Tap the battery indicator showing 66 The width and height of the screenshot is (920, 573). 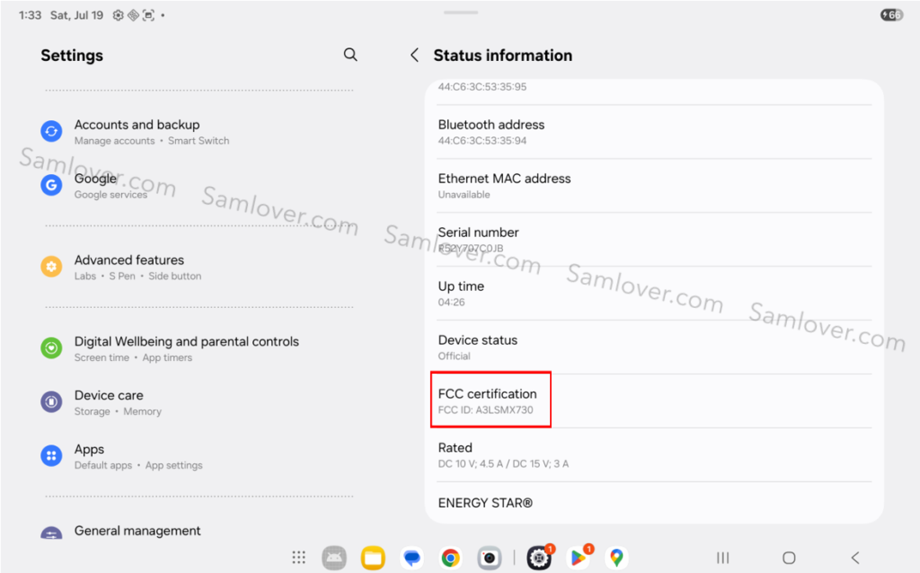[x=891, y=15]
